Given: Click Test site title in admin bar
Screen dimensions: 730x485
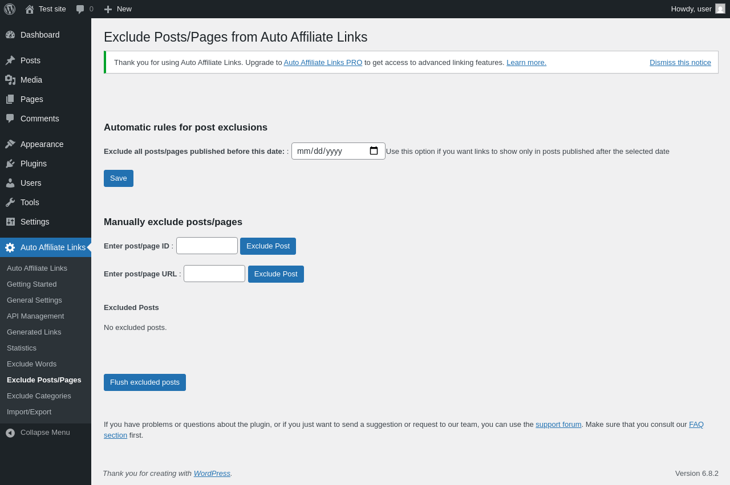Looking at the screenshot, I should point(52,9).
